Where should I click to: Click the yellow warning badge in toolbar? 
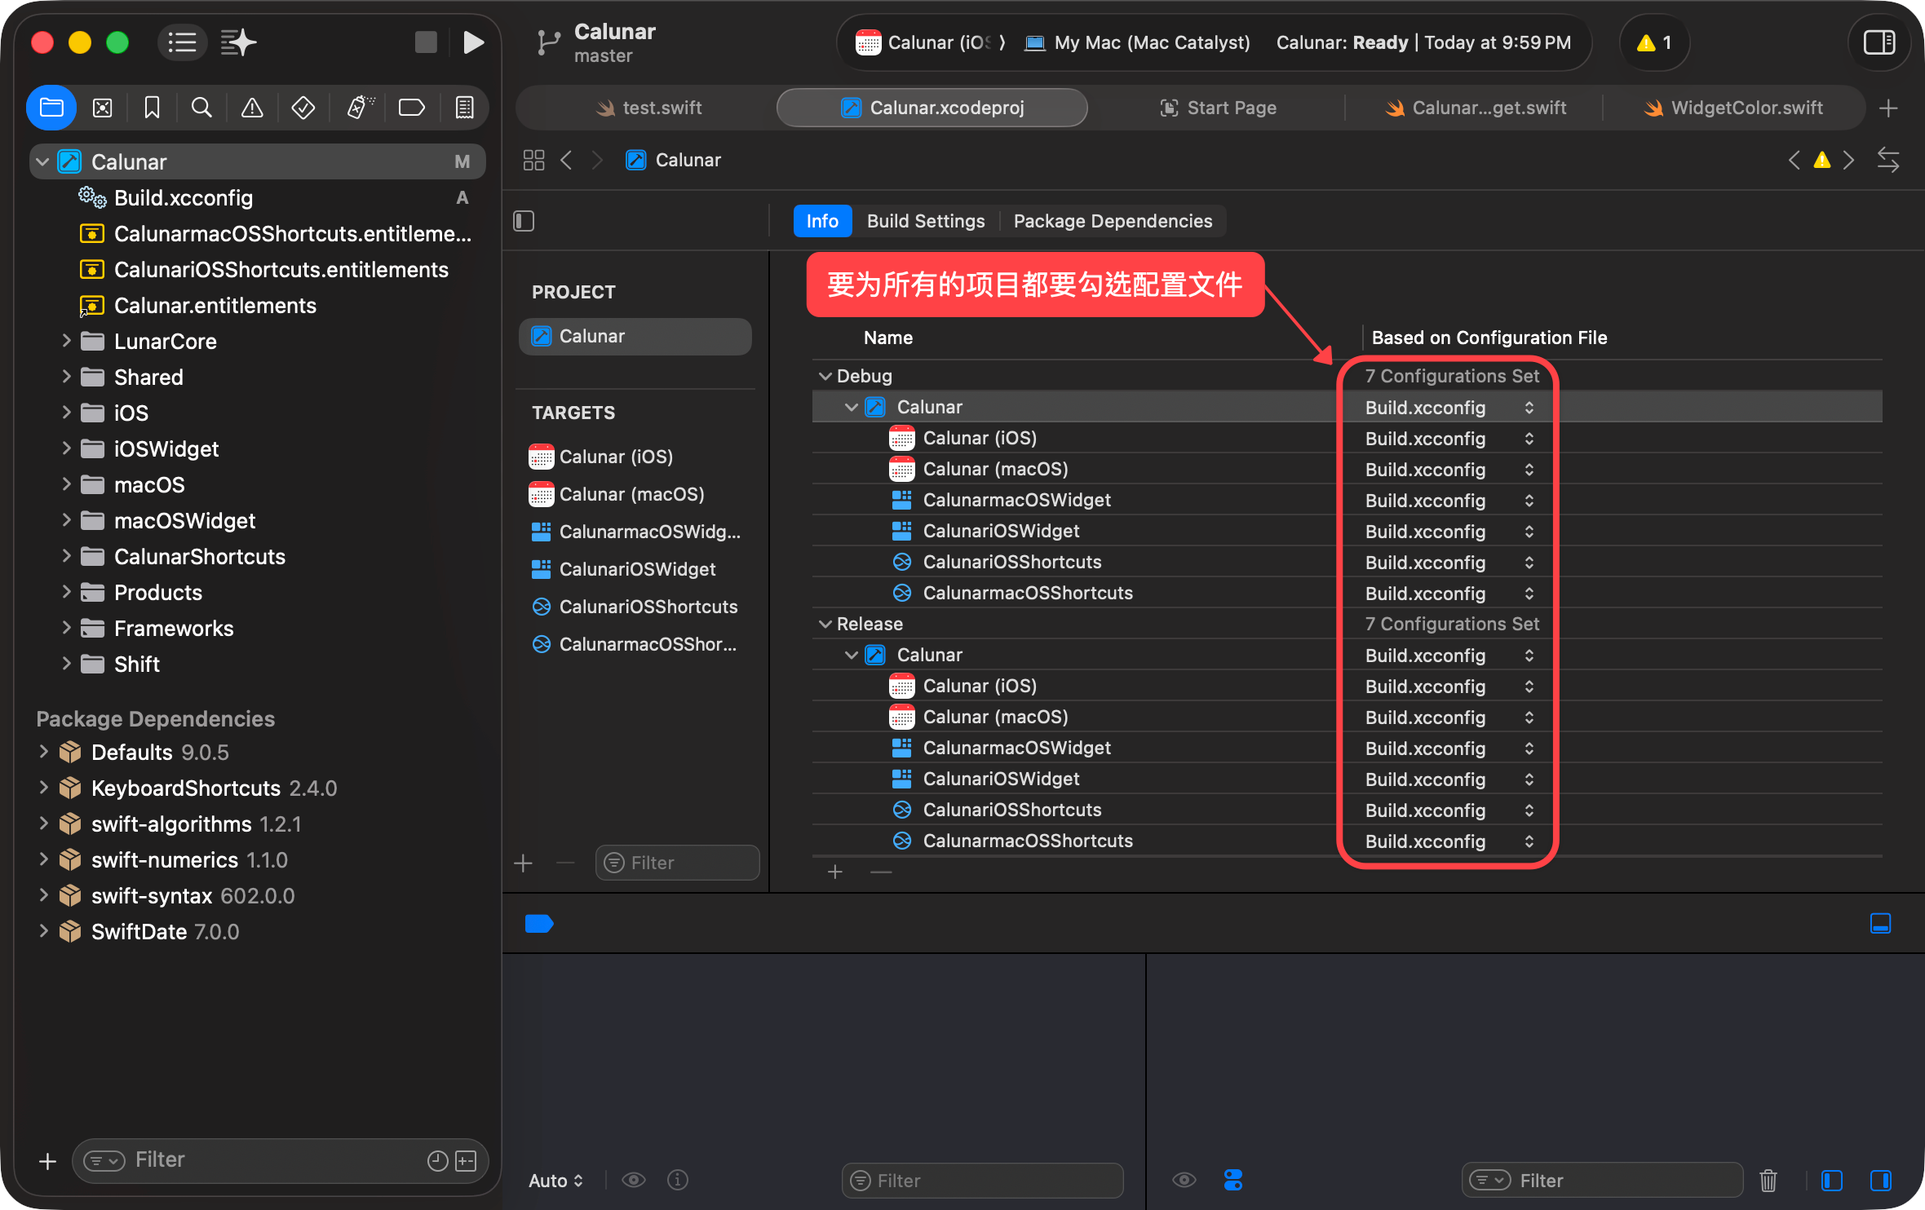pyautogui.click(x=1654, y=42)
